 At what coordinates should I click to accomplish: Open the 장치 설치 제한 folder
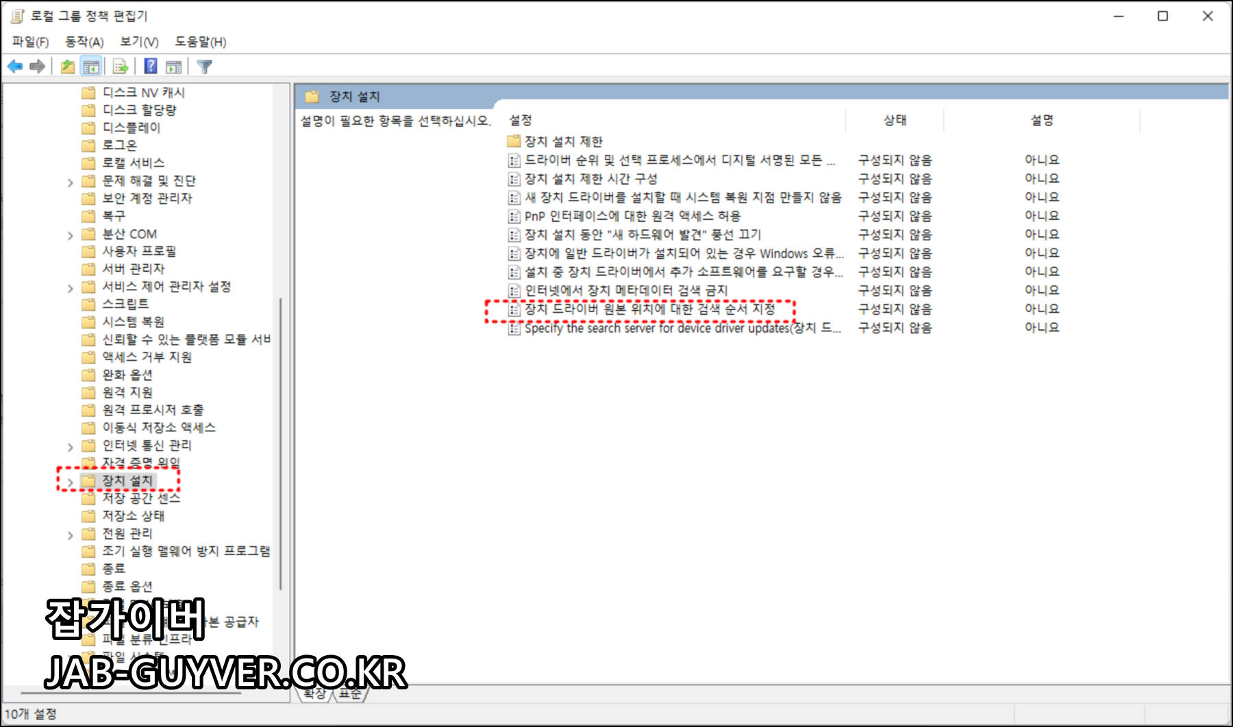point(563,141)
